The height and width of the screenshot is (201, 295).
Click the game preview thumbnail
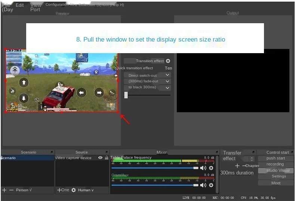62,80
